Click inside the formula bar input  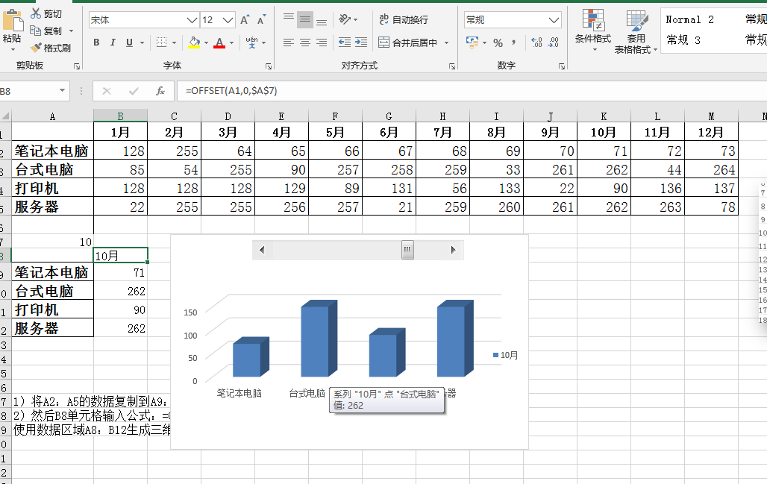click(448, 91)
